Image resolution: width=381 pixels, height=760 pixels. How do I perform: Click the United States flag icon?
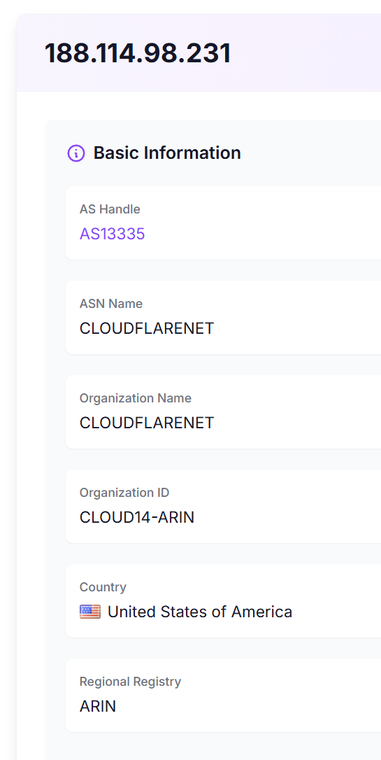(x=90, y=612)
